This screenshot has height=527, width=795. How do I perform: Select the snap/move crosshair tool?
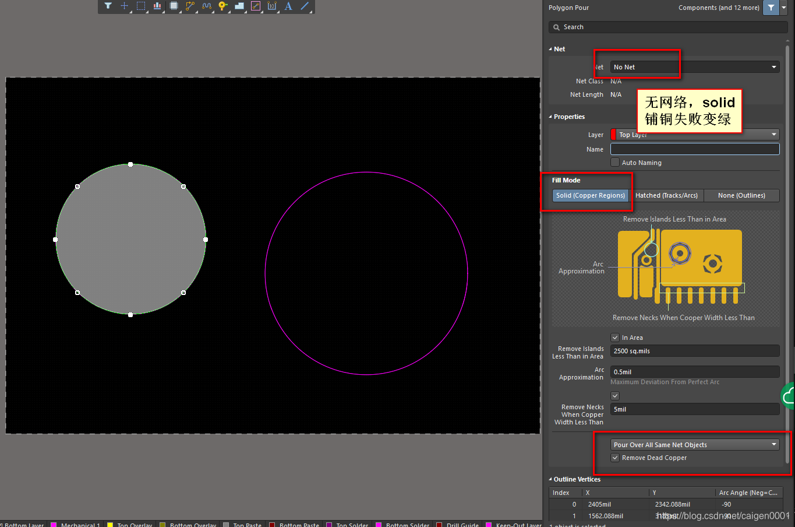[x=125, y=6]
